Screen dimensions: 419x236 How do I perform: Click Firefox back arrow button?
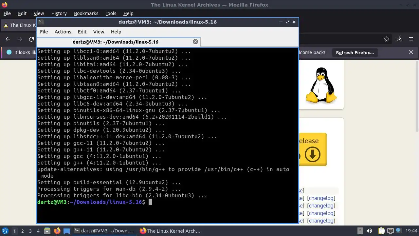[8, 39]
